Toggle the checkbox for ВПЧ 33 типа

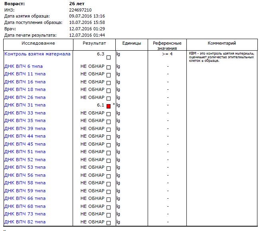[109, 114]
